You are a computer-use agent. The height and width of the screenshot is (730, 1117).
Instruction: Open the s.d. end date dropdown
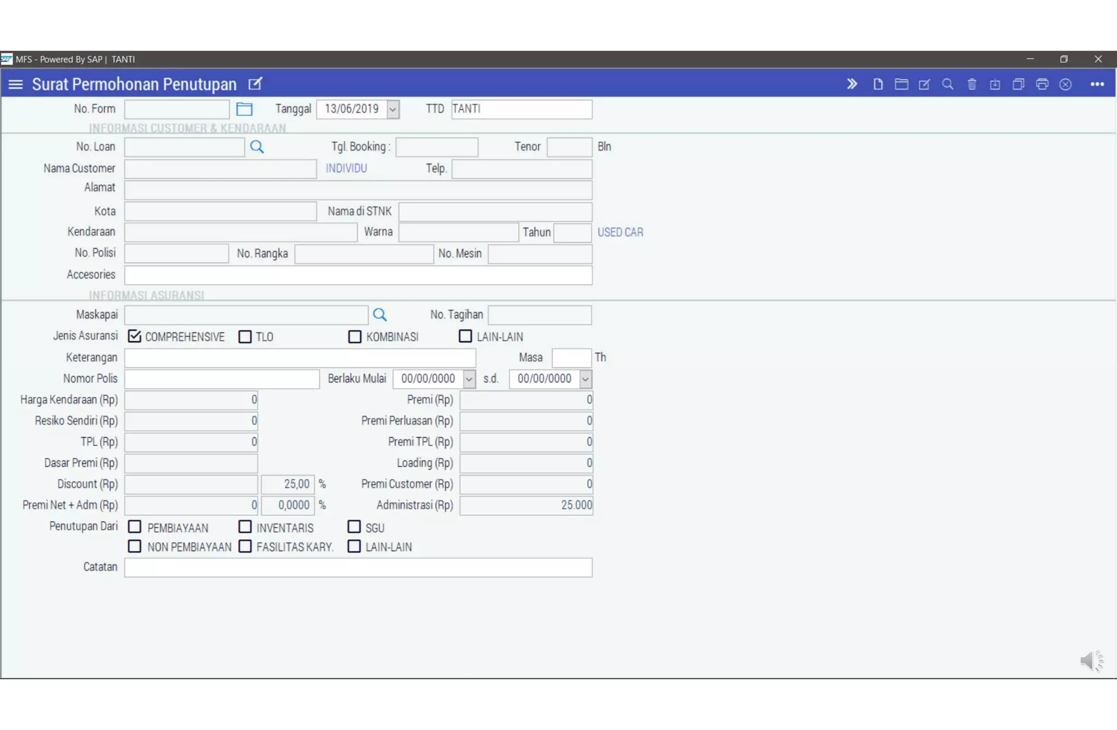585,379
